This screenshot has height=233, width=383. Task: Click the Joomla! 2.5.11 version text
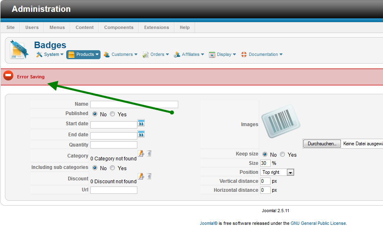click(x=275, y=211)
